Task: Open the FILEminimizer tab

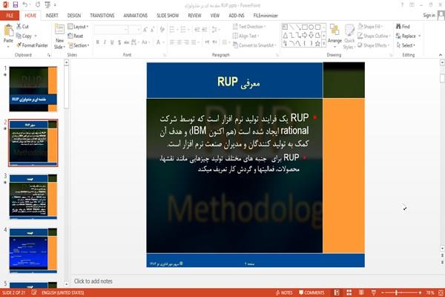Action: click(266, 16)
